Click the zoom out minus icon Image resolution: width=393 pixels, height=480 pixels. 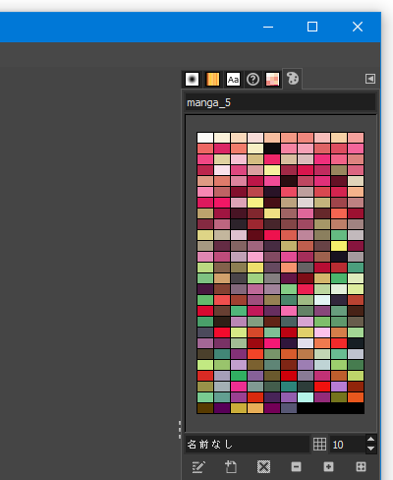pos(296,466)
